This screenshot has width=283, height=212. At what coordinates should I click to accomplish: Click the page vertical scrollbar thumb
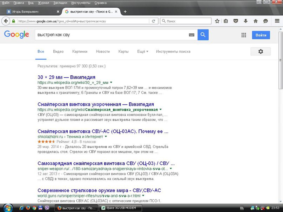[281, 60]
